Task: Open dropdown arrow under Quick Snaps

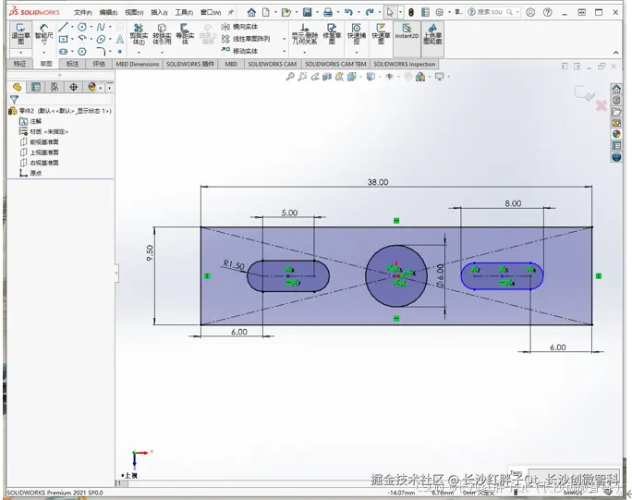Action: (x=357, y=53)
